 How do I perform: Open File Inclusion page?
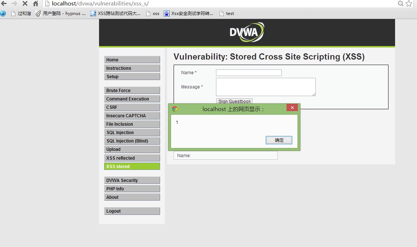click(x=132, y=124)
